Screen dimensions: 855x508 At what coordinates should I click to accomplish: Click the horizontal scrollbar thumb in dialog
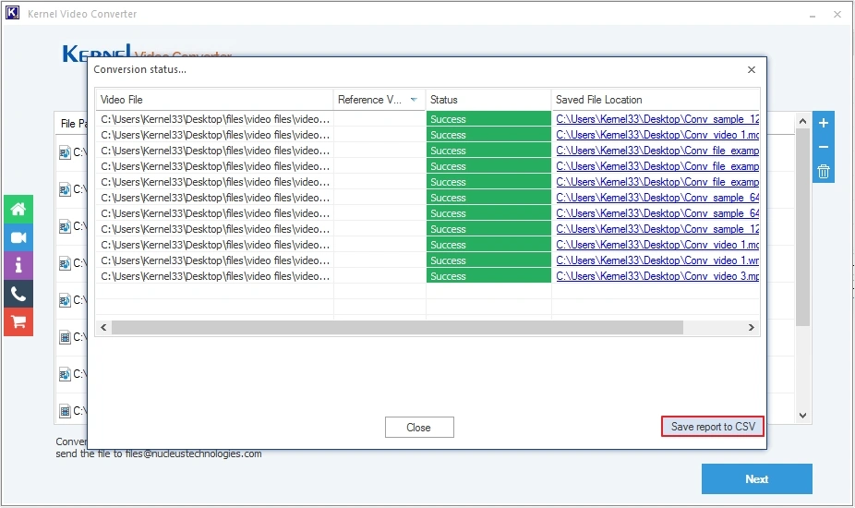(397, 327)
